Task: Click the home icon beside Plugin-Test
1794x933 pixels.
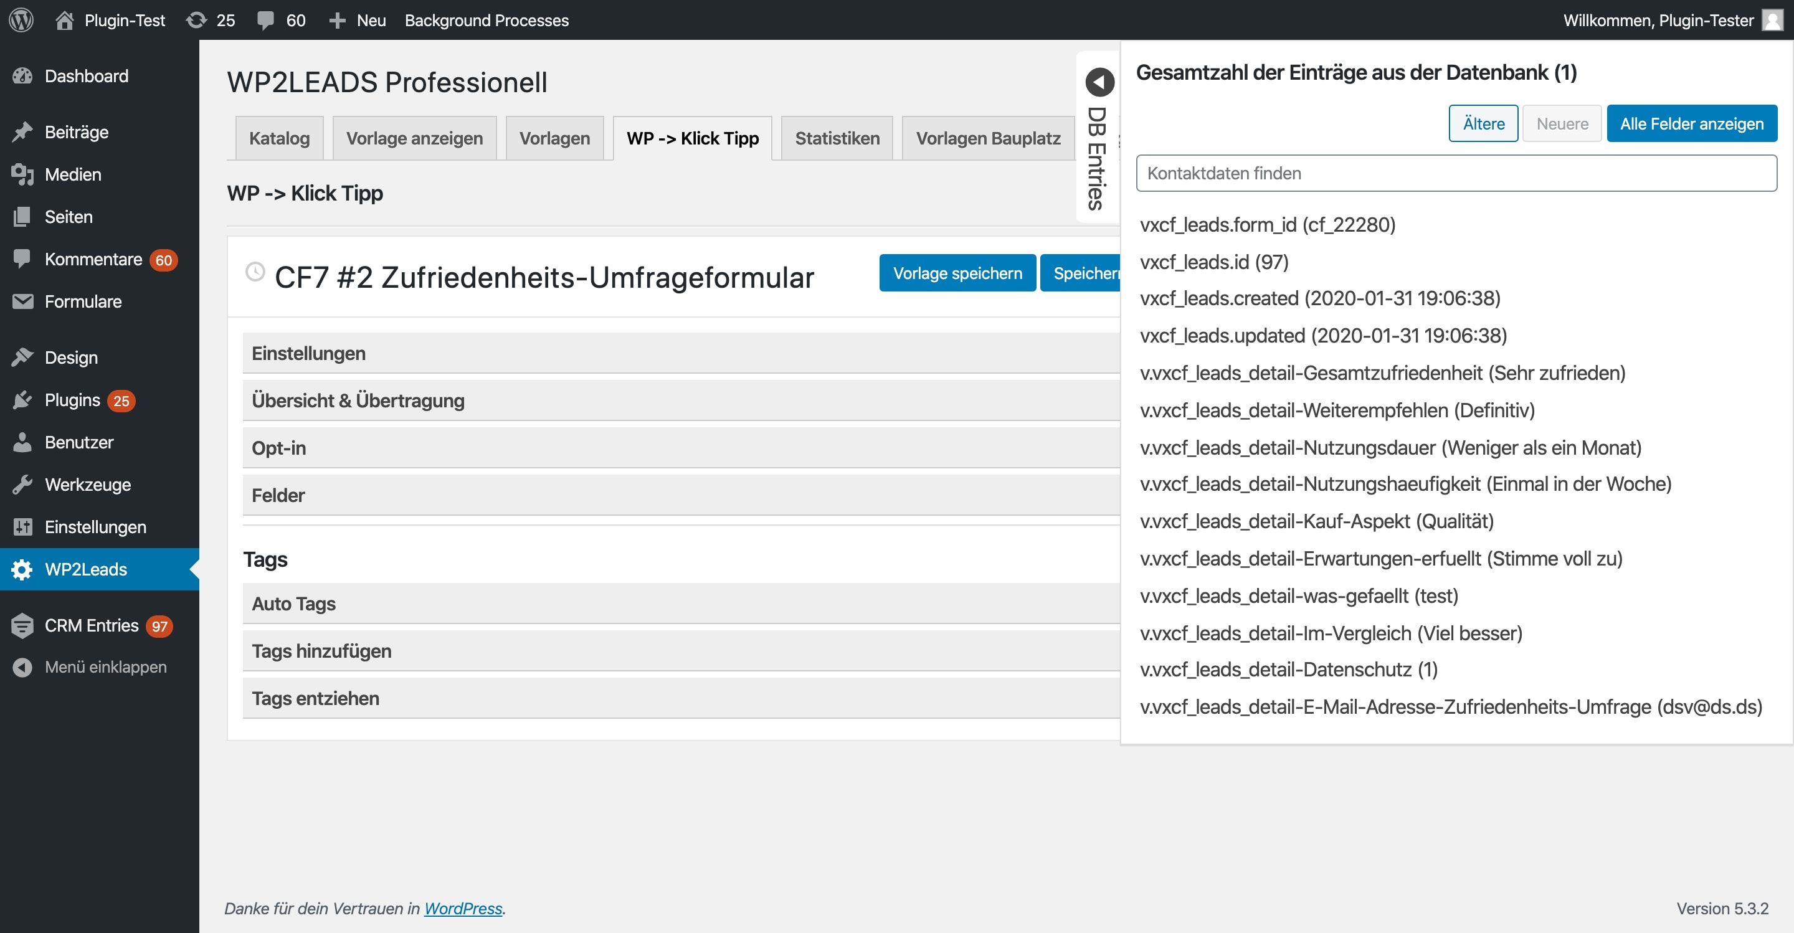Action: click(65, 20)
